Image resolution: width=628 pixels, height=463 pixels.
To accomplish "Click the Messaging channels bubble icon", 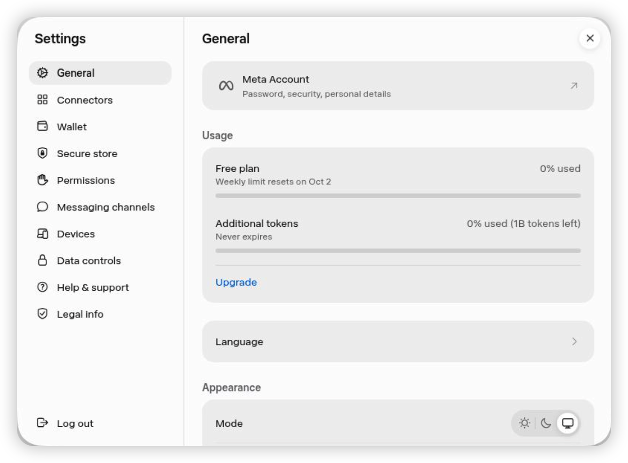I will [42, 207].
